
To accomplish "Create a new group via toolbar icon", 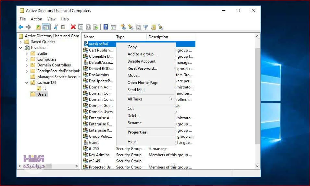I will click(131, 27).
